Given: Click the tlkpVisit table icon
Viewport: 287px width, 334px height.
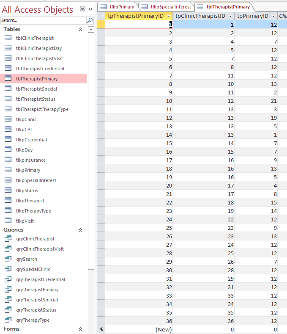Looking at the screenshot, I should click(x=8, y=221).
